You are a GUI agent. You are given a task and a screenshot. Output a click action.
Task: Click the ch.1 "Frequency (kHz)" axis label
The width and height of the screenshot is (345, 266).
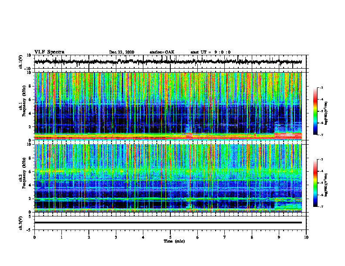pos(24,101)
